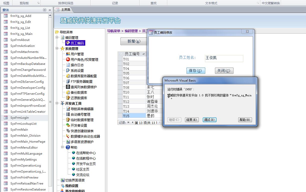
Task: Open form frmYg_sg_Add in navigation pane
Action: click(x=21, y=16)
